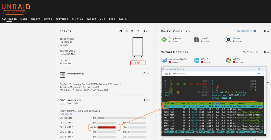
Task: Click the CPU 1 - HT 5 red load bar
Action: (x=107, y=127)
